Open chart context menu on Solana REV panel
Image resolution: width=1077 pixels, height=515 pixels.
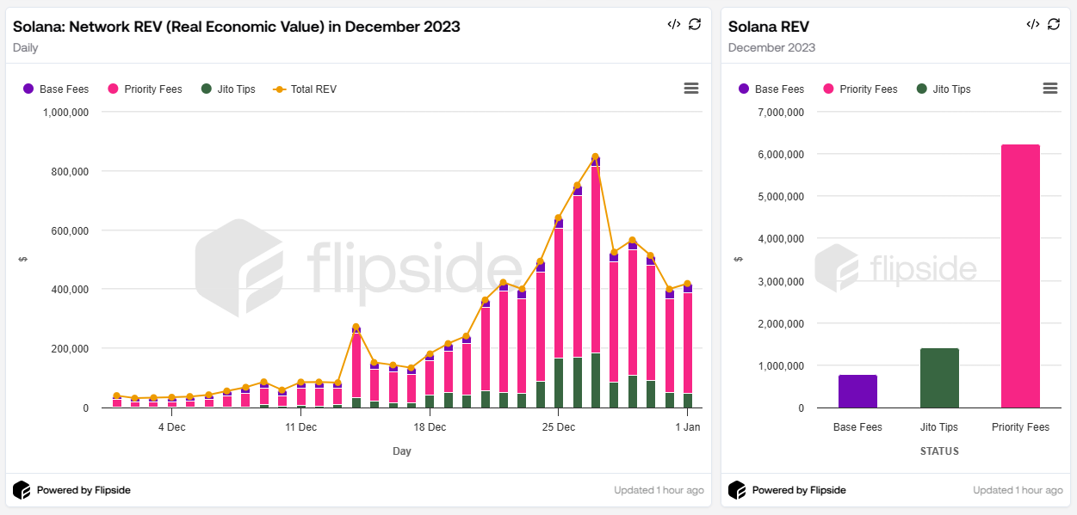[1049, 89]
